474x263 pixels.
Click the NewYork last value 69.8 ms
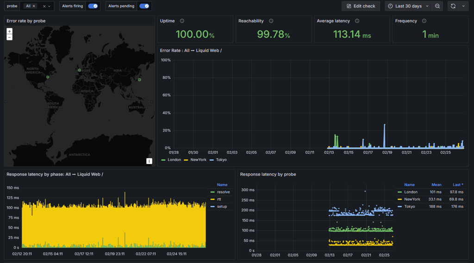456,199
